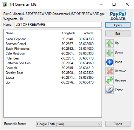Click longitude value -90.2871...
Image resolution: width=134 pixels, height=130 pixels.
click(68, 78)
